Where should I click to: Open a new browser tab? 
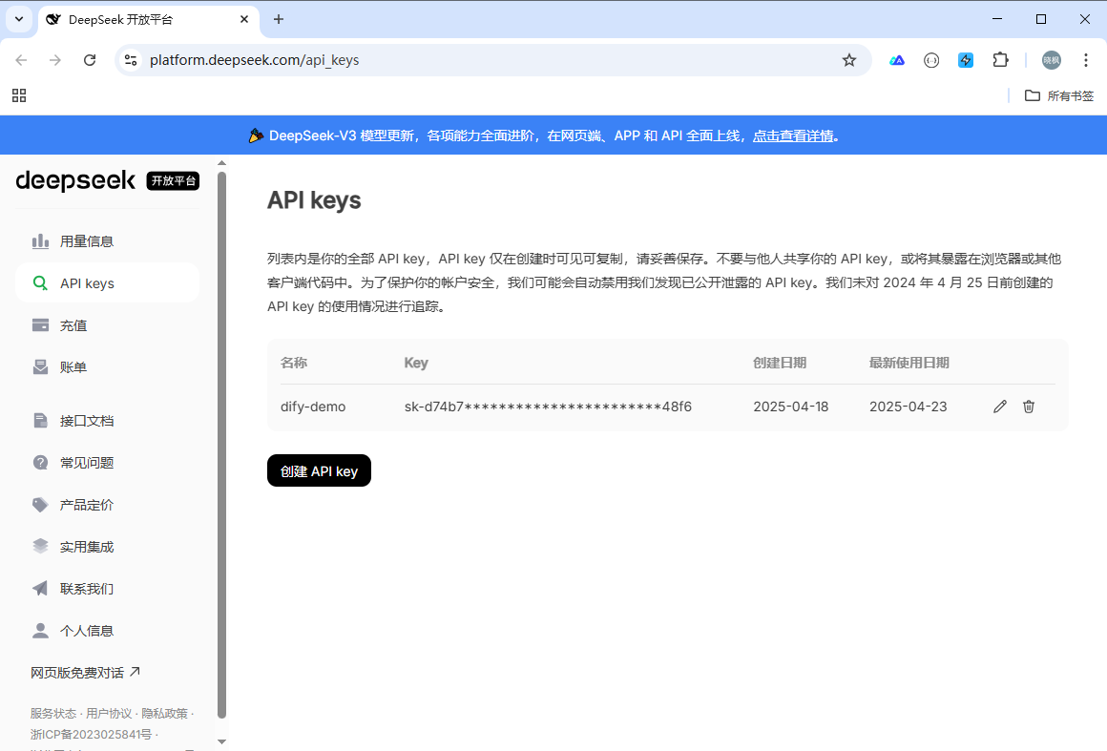click(x=279, y=19)
